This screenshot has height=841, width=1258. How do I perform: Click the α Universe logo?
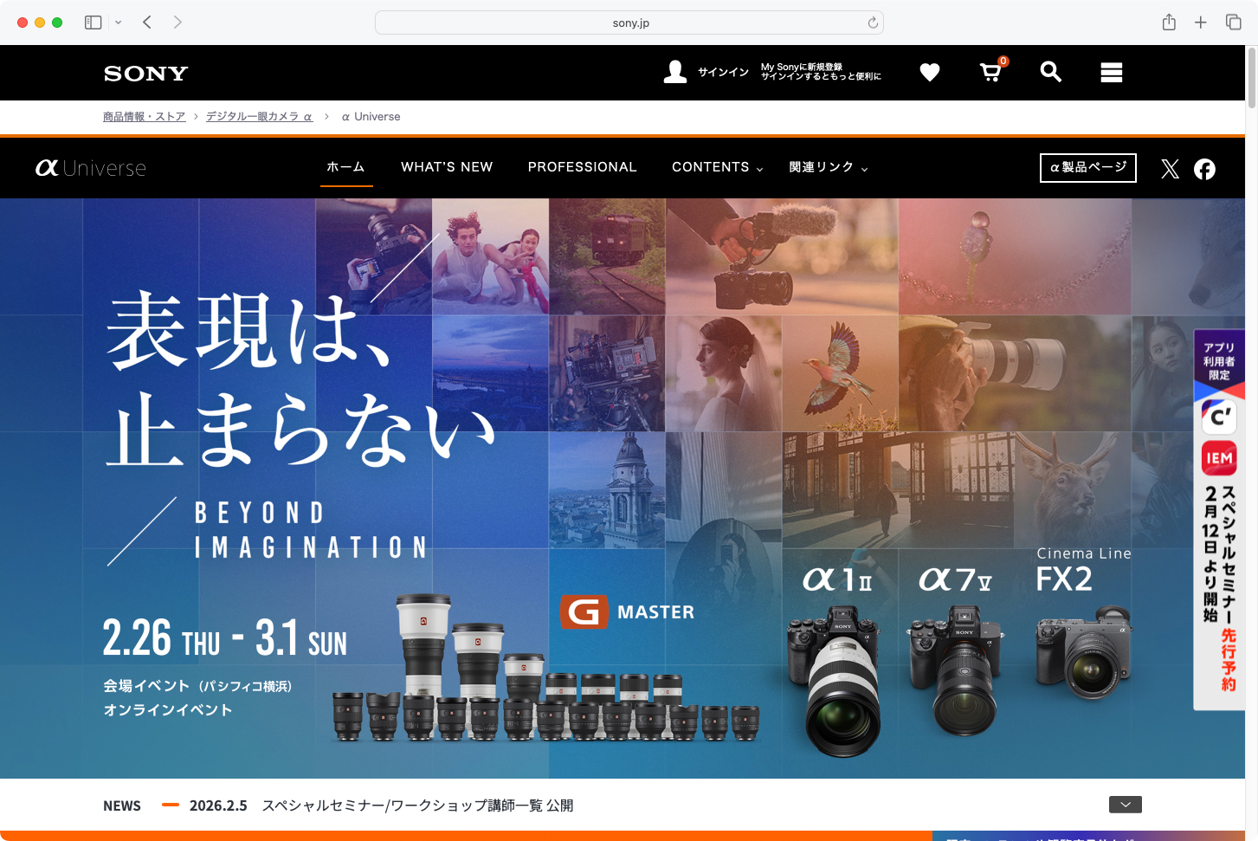(x=90, y=167)
